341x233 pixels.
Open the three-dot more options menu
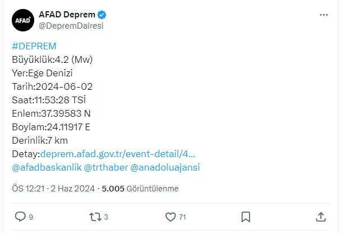(x=324, y=15)
